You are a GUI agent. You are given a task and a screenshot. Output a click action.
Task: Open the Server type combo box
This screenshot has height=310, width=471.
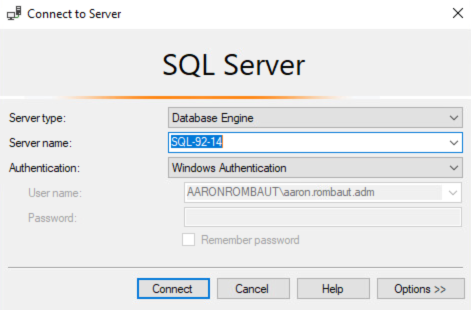(315, 118)
